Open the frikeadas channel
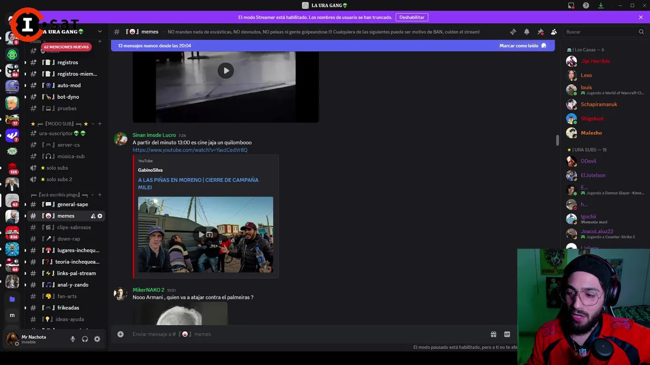Viewport: 650px width, 365px height. point(66,308)
